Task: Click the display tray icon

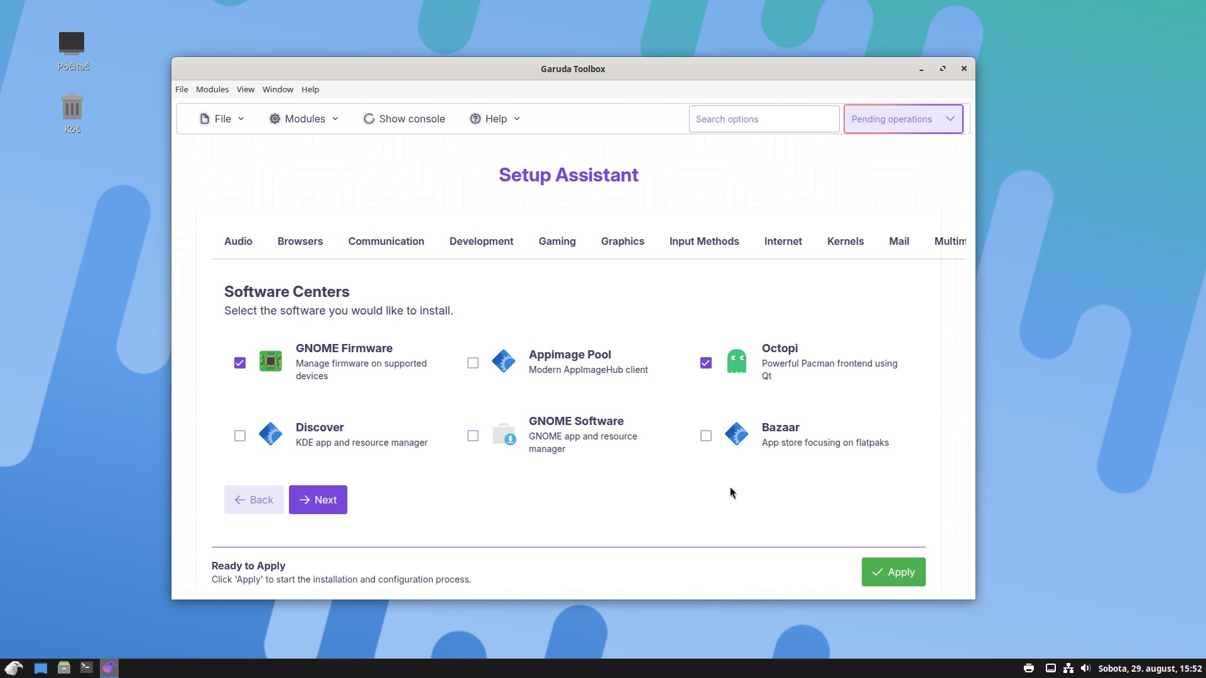Action: coord(1050,669)
